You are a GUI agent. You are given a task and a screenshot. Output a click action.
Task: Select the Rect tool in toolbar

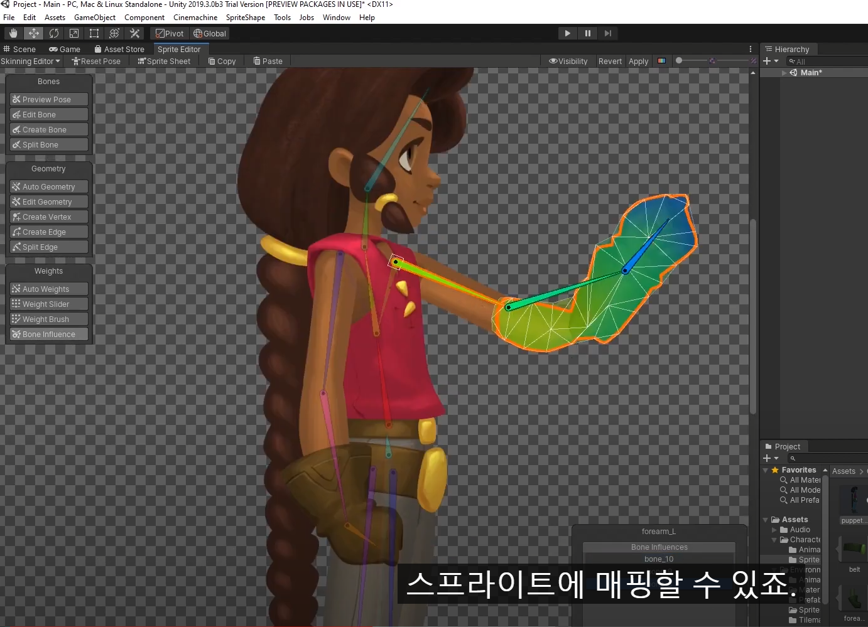94,33
